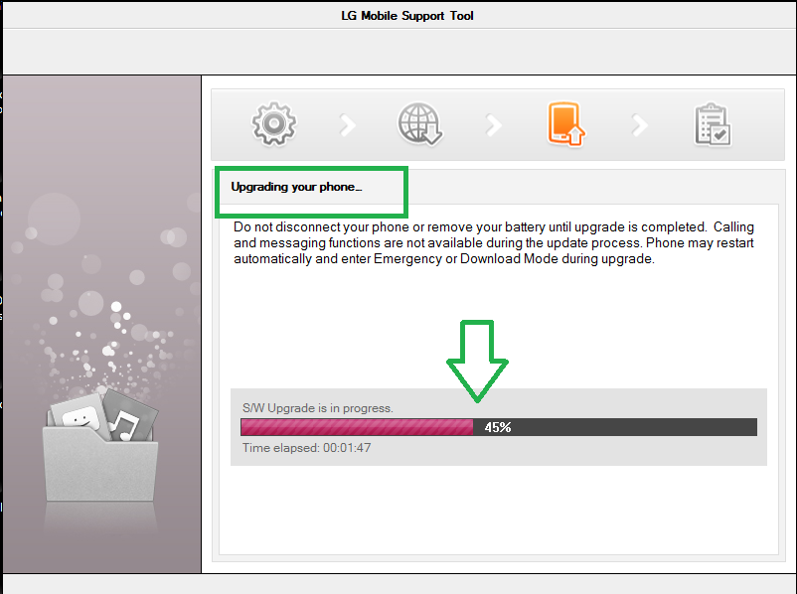
Task: Click the gear settings step icon
Action: [x=274, y=124]
